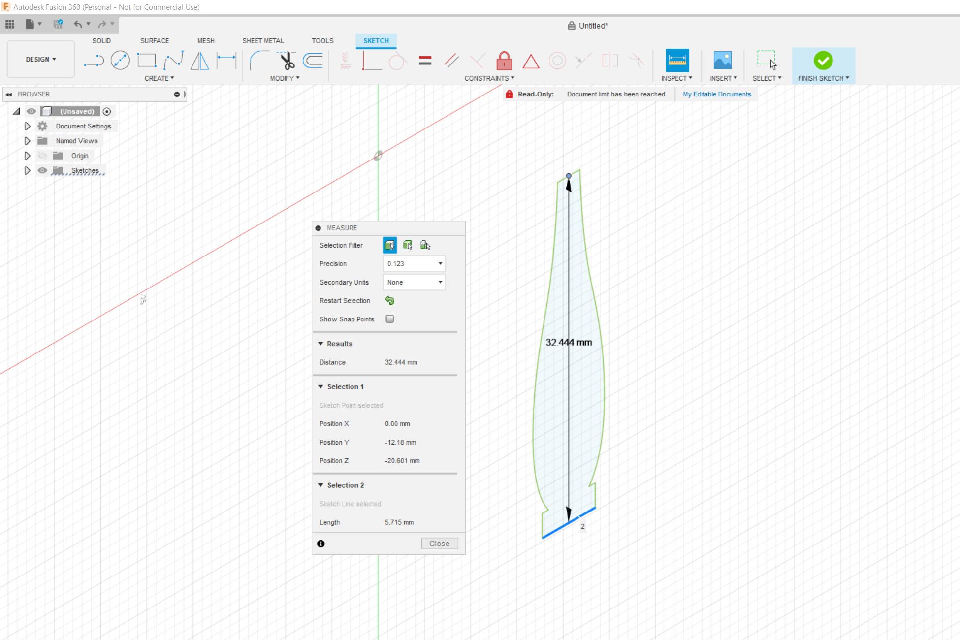Click the Insert image icon
Screen dimensions: 960x640
[722, 61]
